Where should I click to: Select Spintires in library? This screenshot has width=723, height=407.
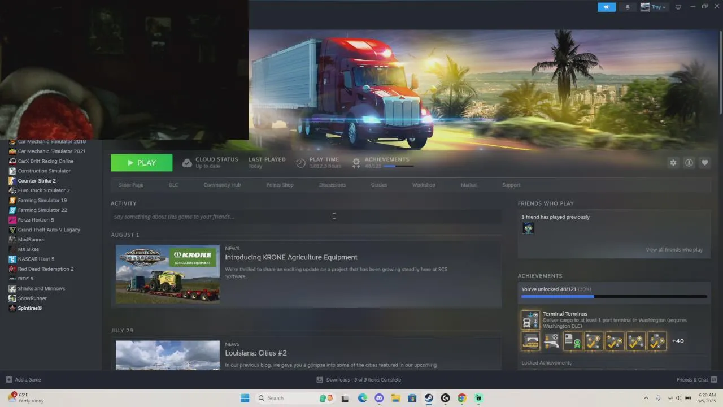point(30,308)
